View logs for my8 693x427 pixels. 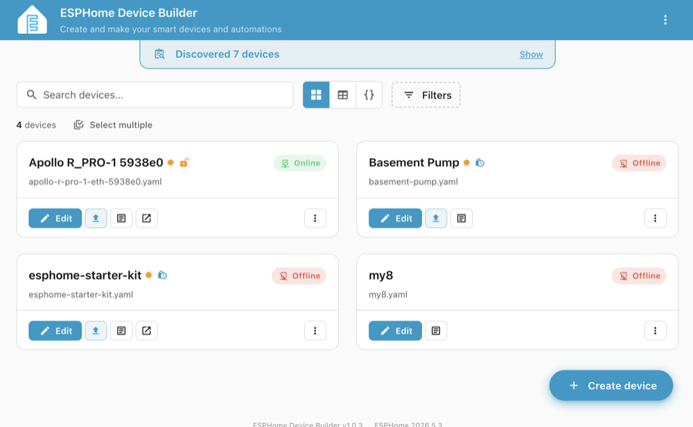[436, 331]
